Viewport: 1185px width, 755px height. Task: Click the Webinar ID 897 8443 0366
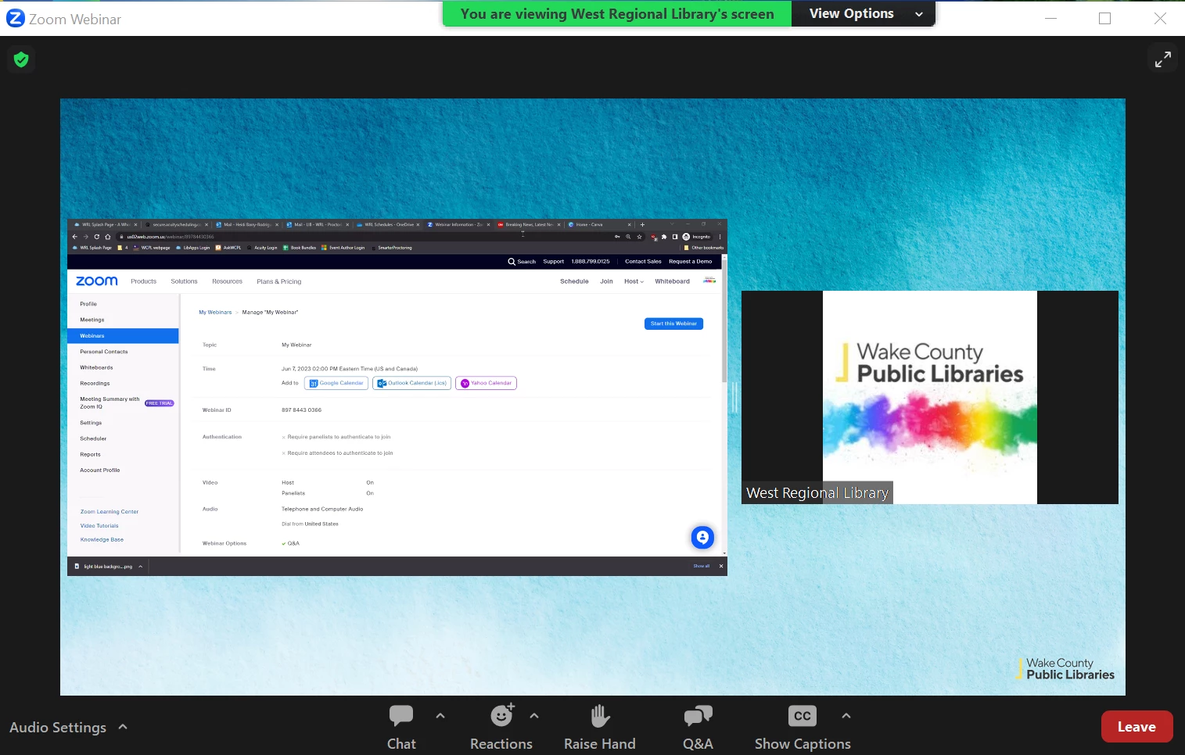tap(301, 410)
